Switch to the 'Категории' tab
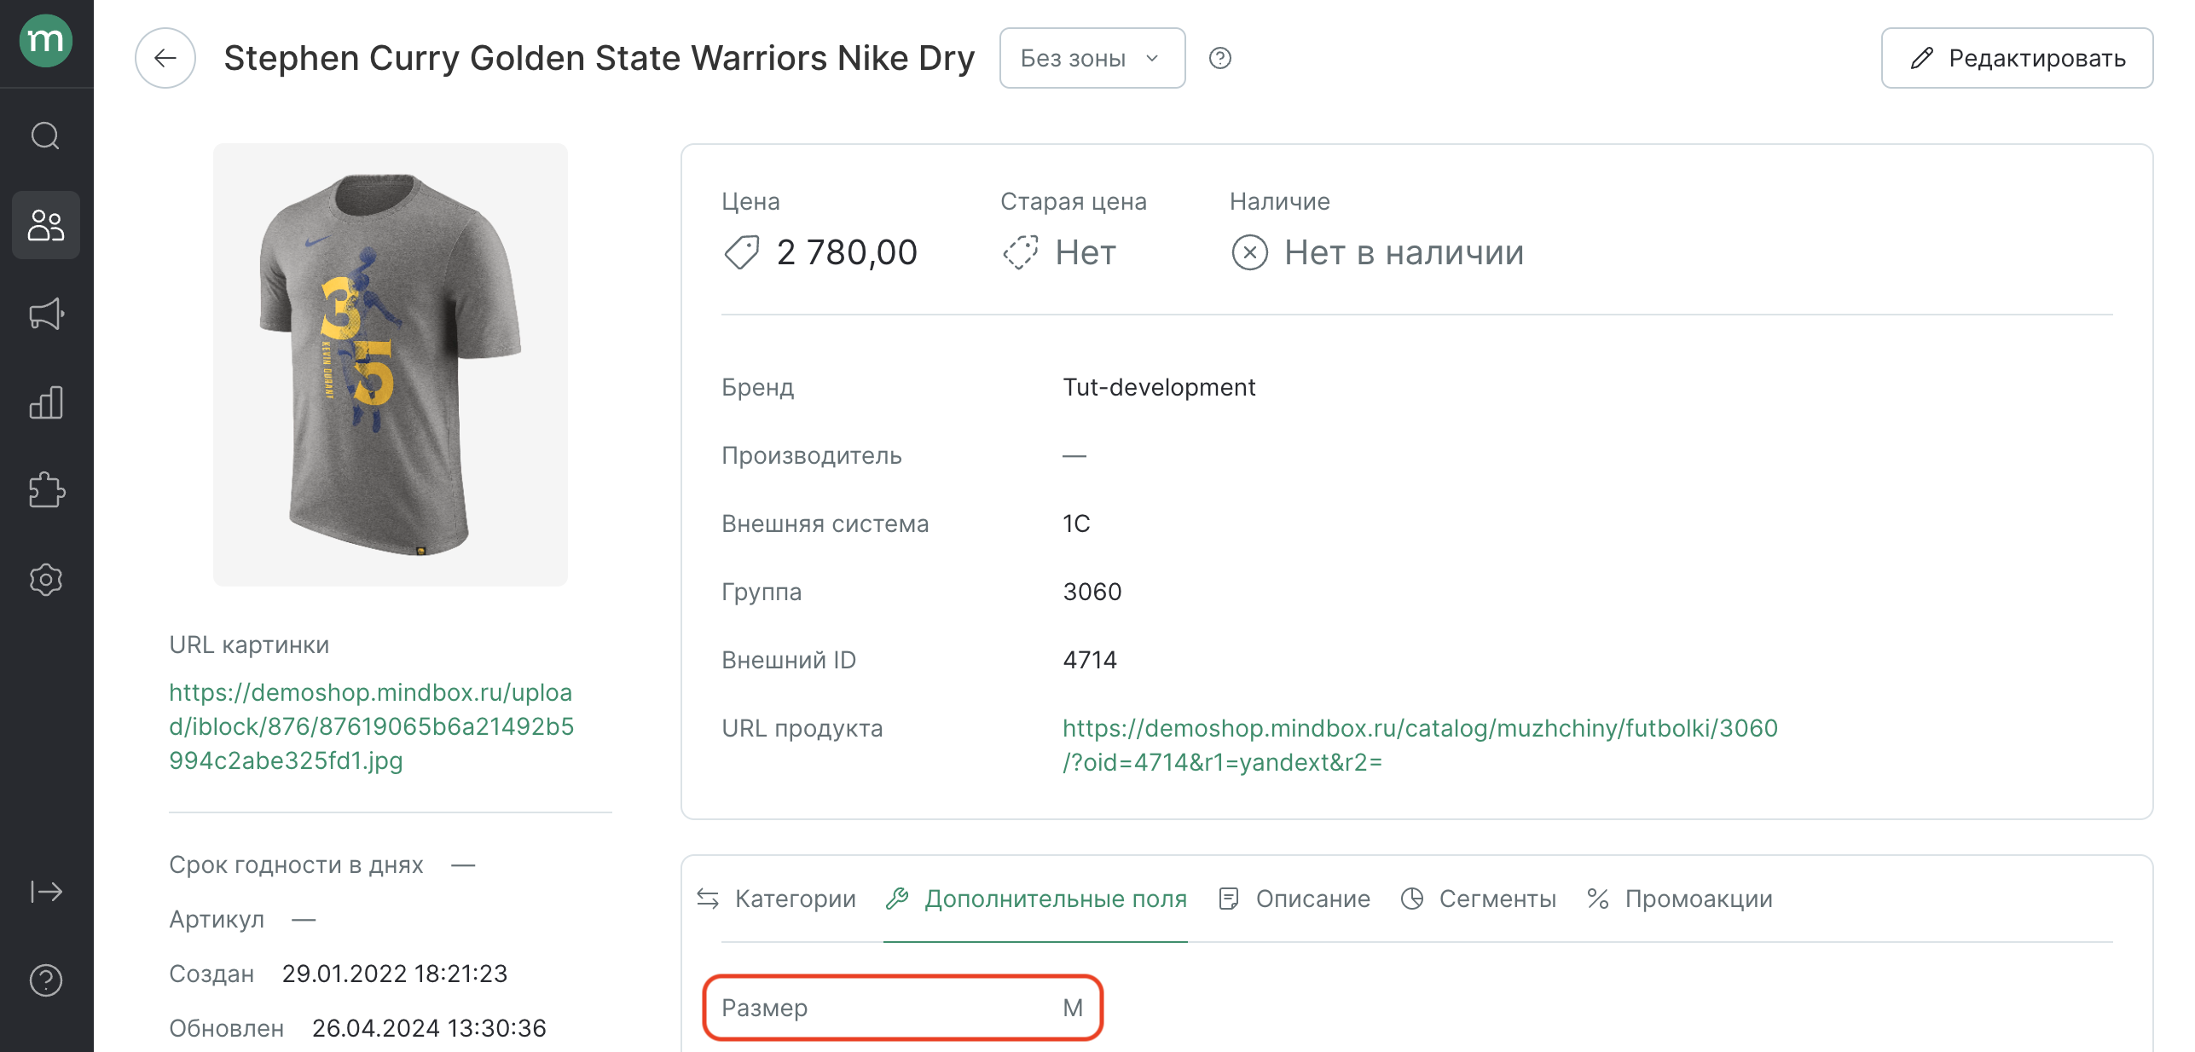Screen dimensions: 2195x1052 coord(777,899)
